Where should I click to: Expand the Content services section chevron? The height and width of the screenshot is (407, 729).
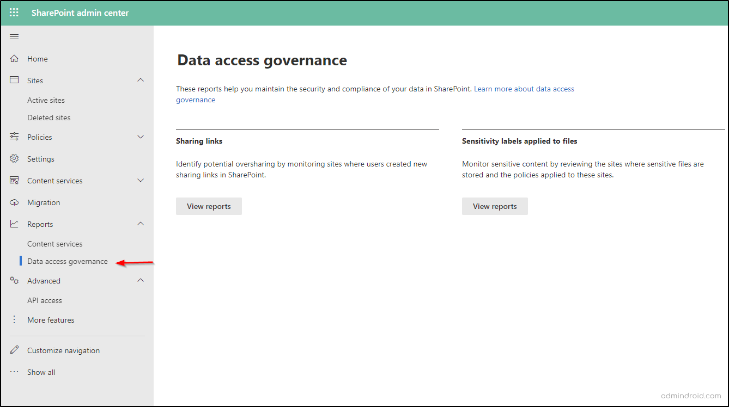pyautogui.click(x=141, y=181)
